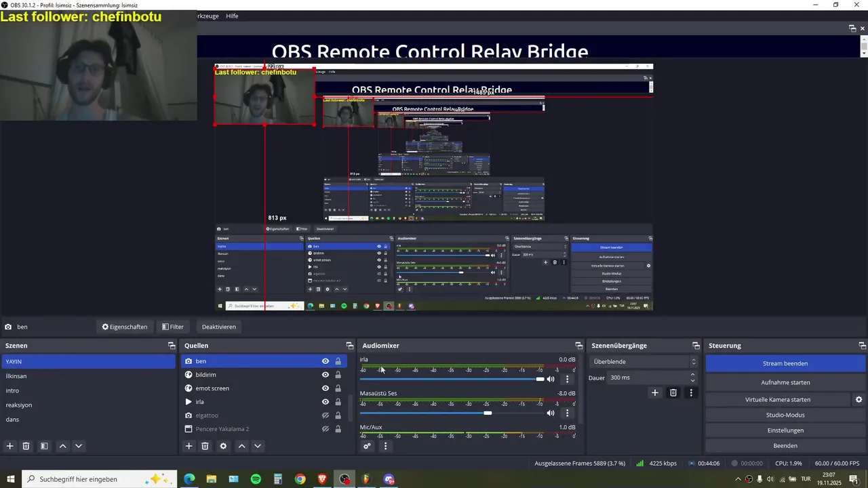Enable Studio-Modus
The height and width of the screenshot is (488, 868).
[785, 415]
